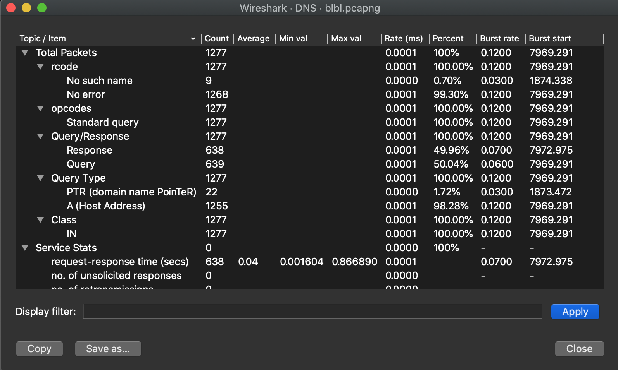Collapse the rcode disclosure triangle
The image size is (618, 370).
[40, 67]
